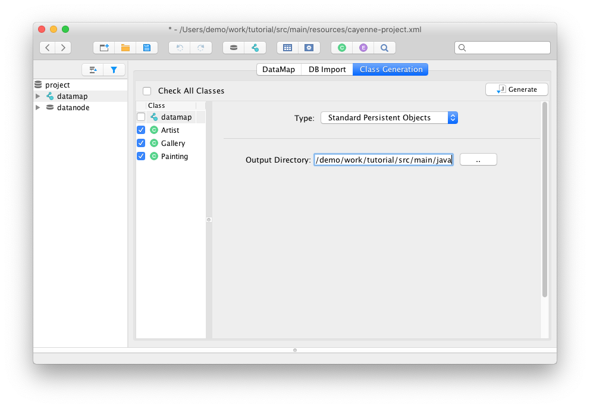
Task: Expand the datanode tree node
Action: click(x=38, y=108)
